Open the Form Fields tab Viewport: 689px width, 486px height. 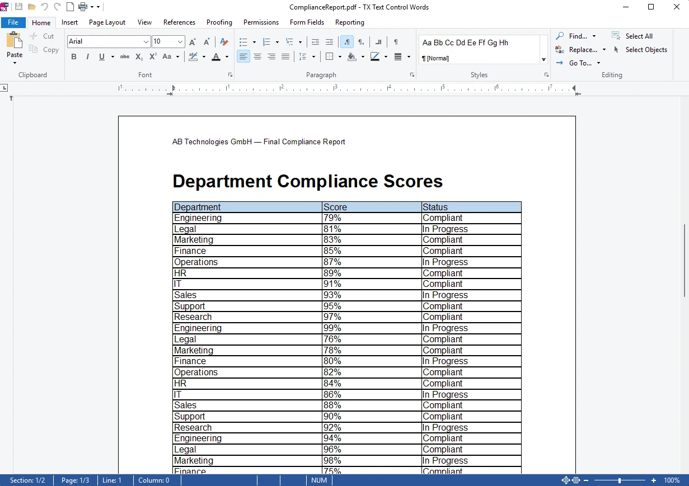(x=307, y=22)
